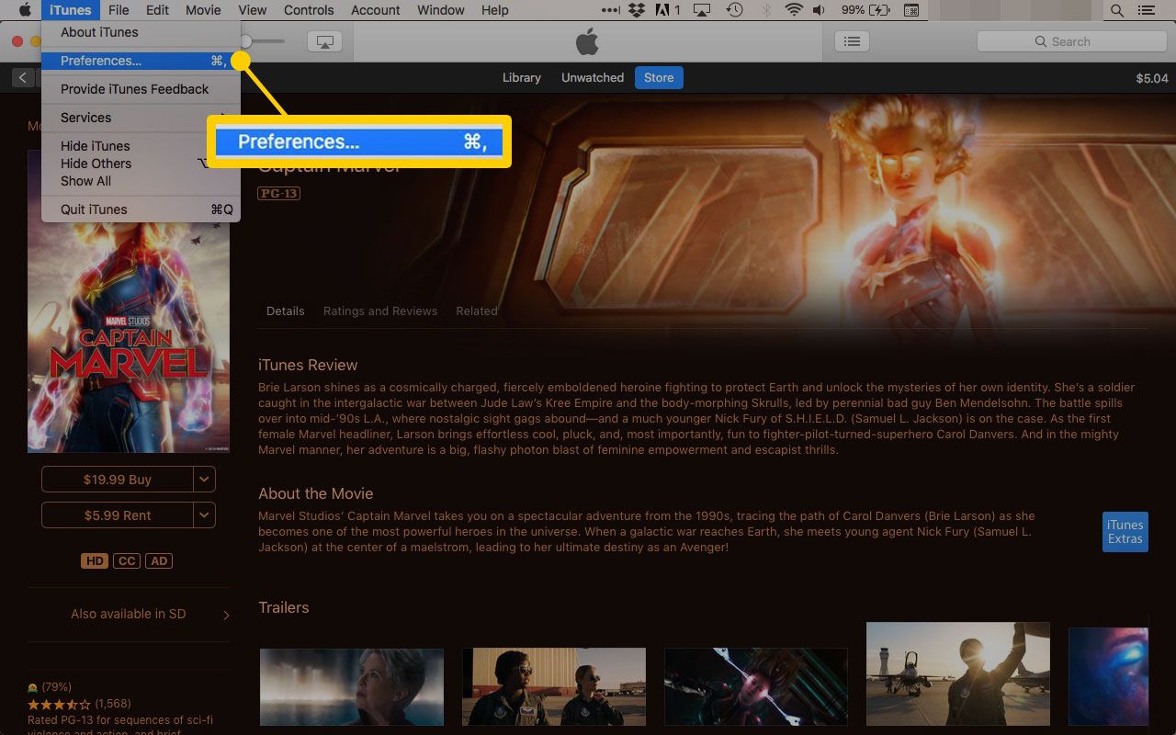Viewport: 1176px width, 735px height.
Task: Go back with the store back arrow
Action: [x=22, y=78]
